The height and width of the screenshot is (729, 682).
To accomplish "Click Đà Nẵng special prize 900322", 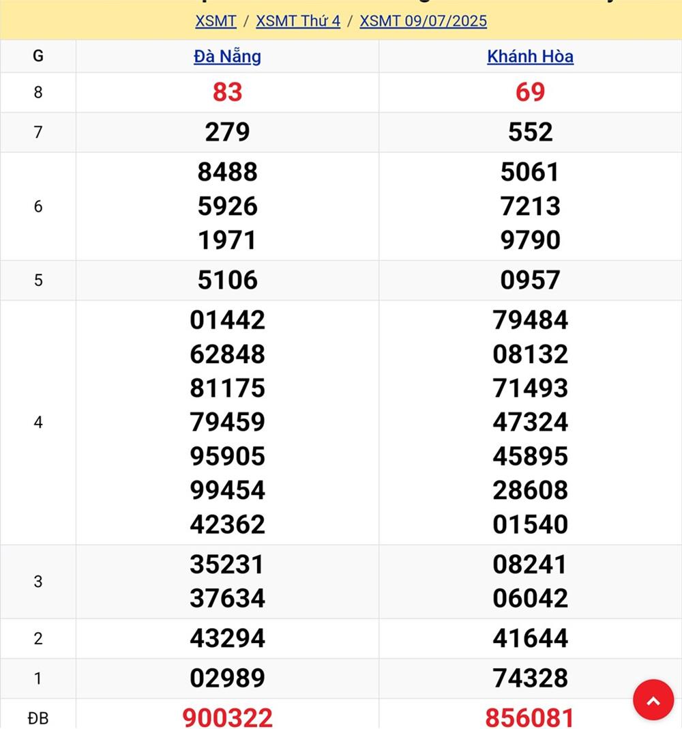I will (x=227, y=717).
